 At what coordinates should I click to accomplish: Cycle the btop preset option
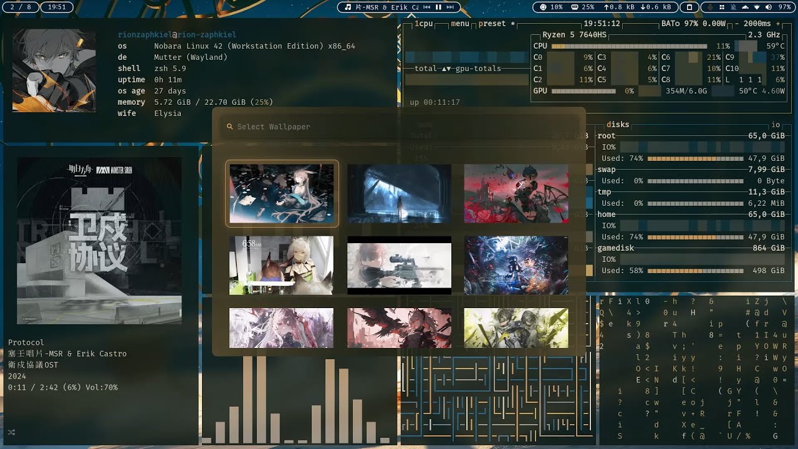tap(498, 24)
